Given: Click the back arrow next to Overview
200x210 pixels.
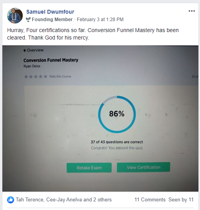Looking at the screenshot, I should (25, 50).
